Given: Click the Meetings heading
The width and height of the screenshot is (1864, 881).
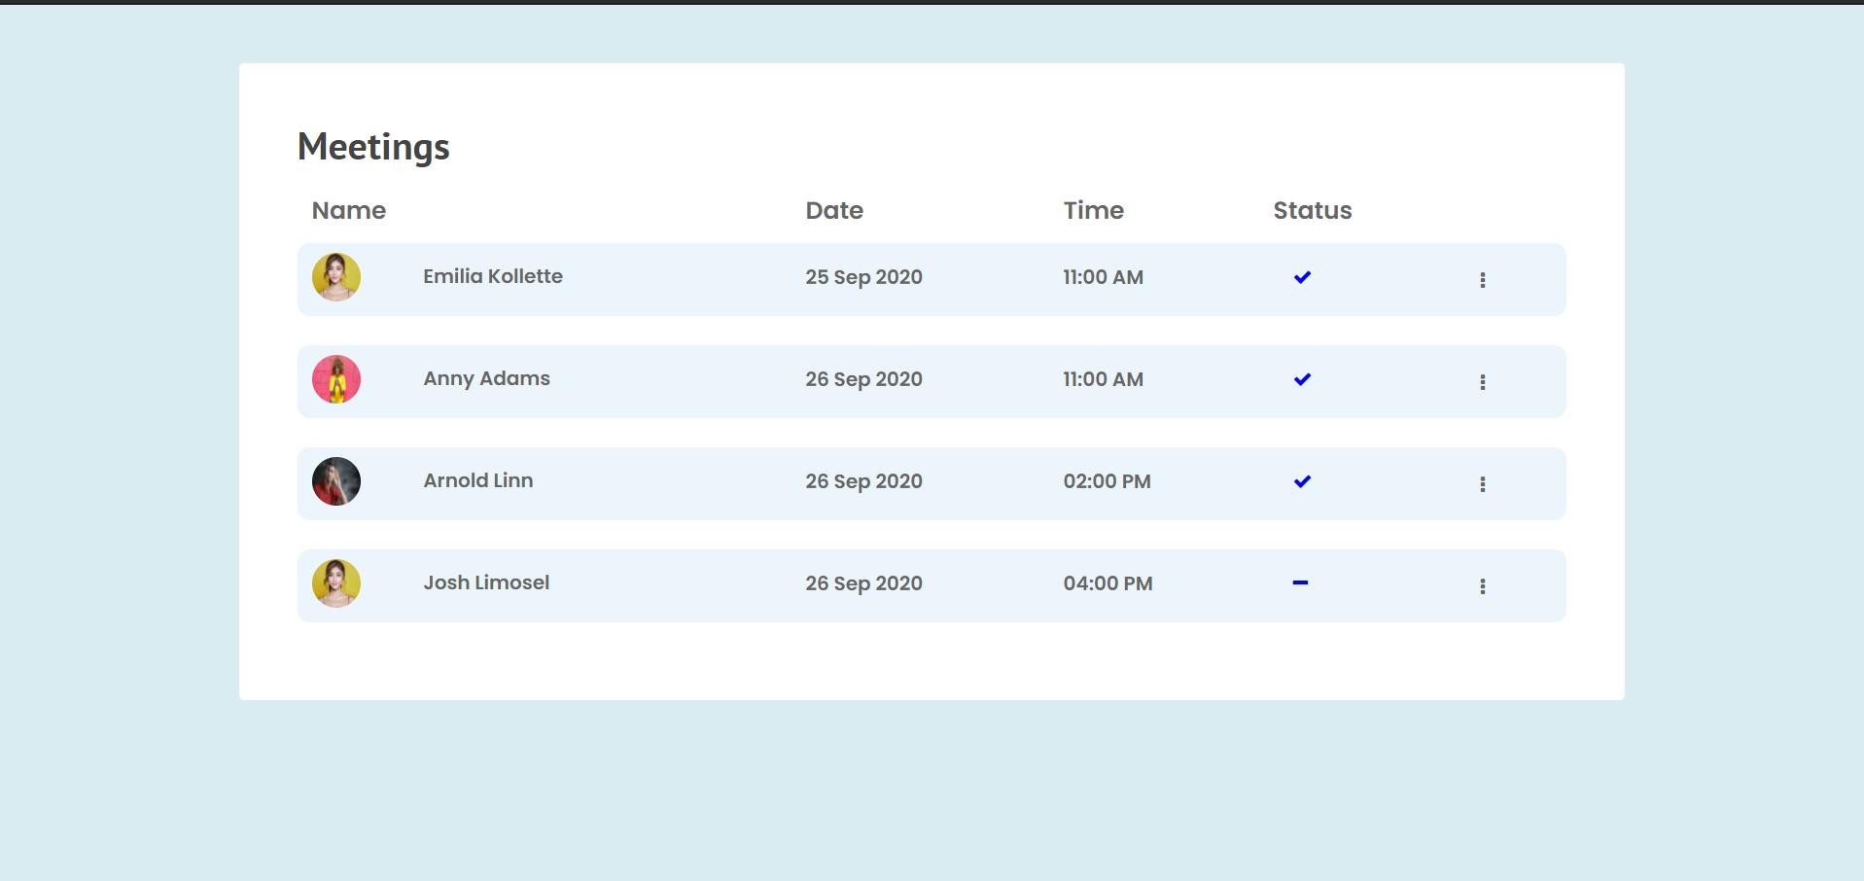Looking at the screenshot, I should [x=373, y=147].
